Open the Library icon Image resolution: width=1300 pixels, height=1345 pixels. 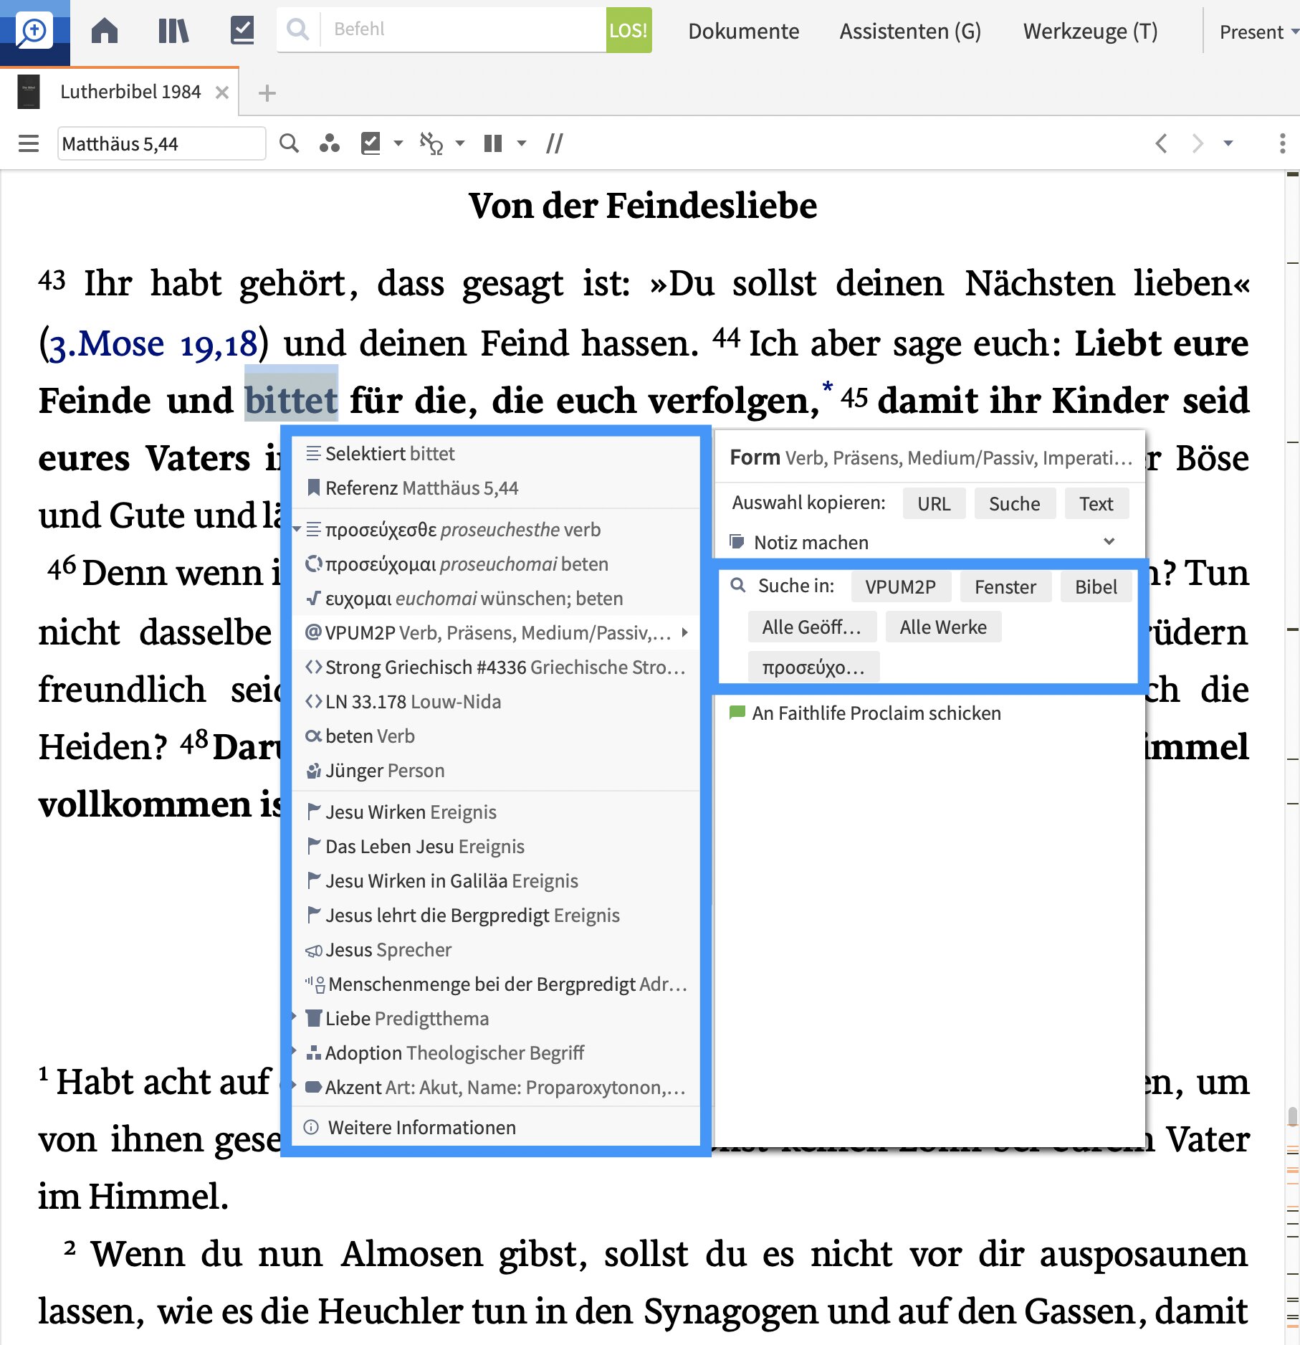point(173,31)
